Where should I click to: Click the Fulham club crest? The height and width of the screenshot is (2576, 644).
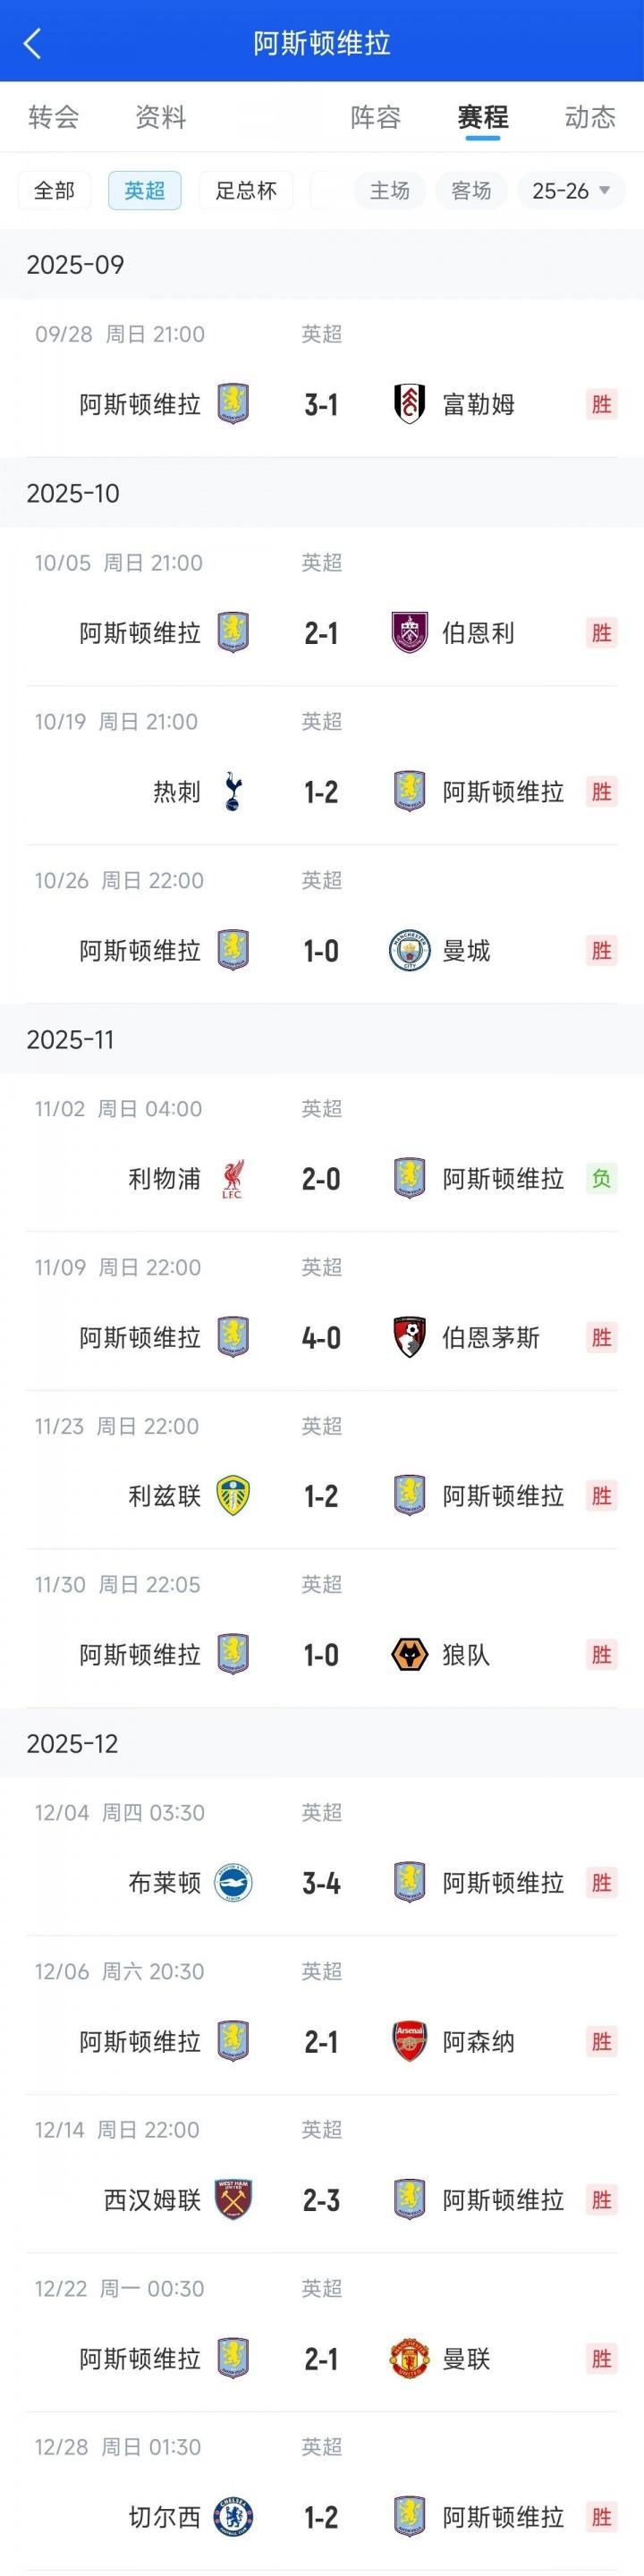[x=410, y=404]
